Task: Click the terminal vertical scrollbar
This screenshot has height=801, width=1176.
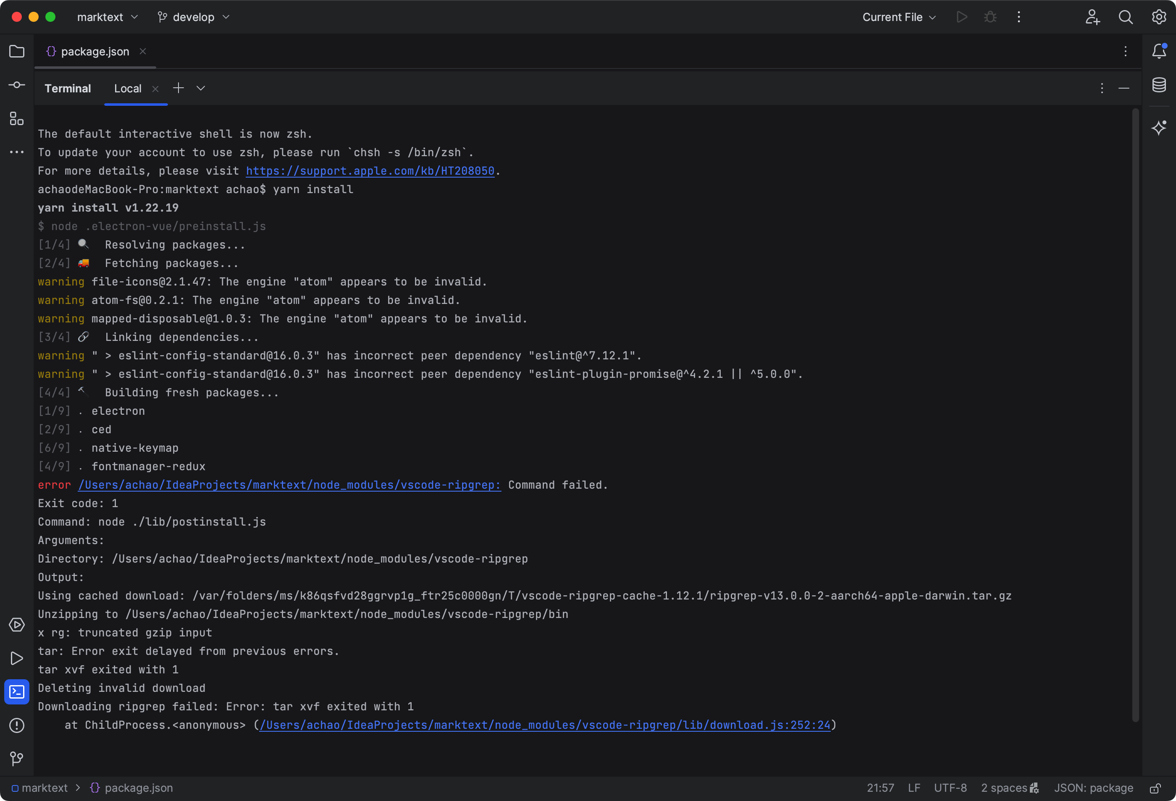Action: 1135,415
